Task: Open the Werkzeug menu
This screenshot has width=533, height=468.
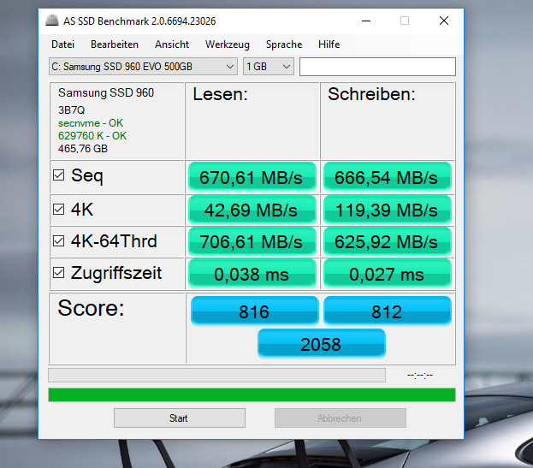Action: [228, 44]
